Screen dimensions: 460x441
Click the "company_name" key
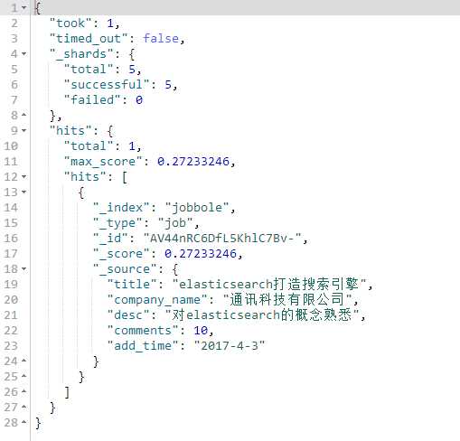(157, 300)
